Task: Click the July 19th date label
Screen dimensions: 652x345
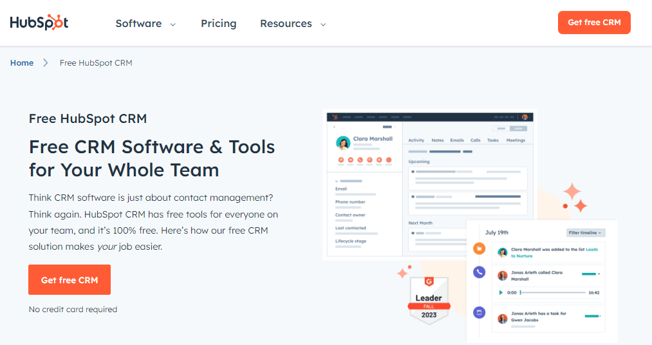Action: point(496,233)
